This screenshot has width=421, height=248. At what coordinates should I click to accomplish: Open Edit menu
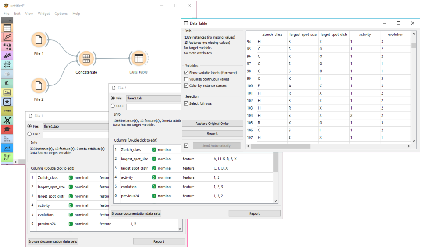coord(17,14)
